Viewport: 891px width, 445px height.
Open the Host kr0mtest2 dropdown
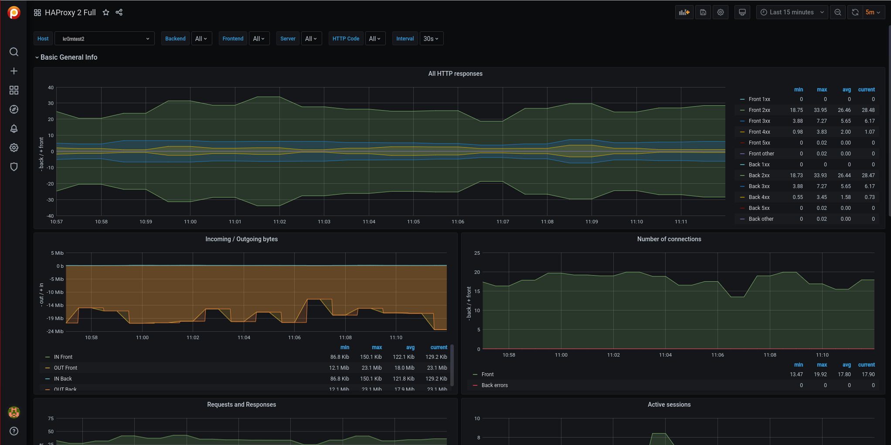pyautogui.click(x=105, y=39)
